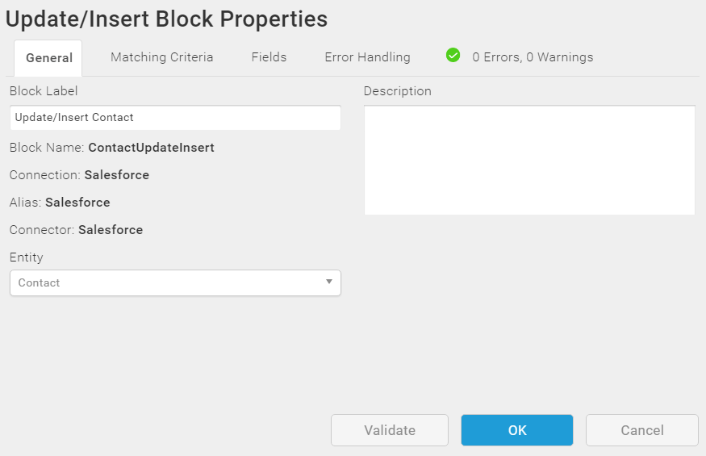Click the Entity field label
Image resolution: width=706 pixels, height=456 pixels.
(27, 257)
